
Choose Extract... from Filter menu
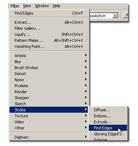49,22
